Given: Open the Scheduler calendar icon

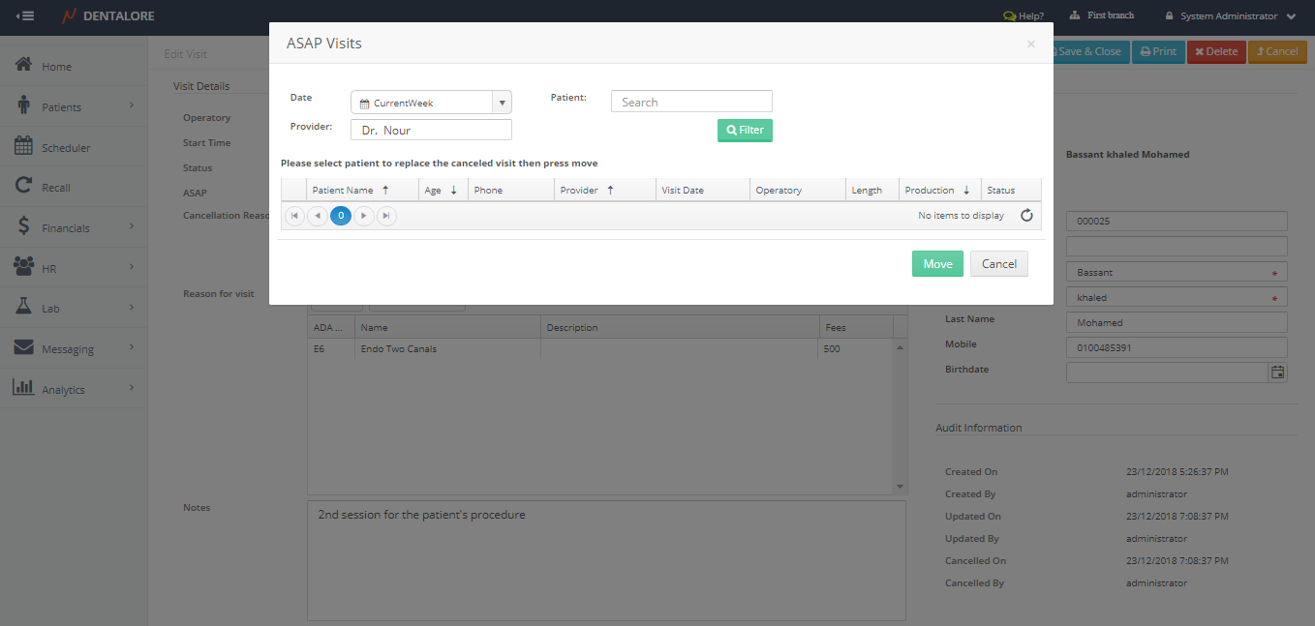Looking at the screenshot, I should coord(24,147).
